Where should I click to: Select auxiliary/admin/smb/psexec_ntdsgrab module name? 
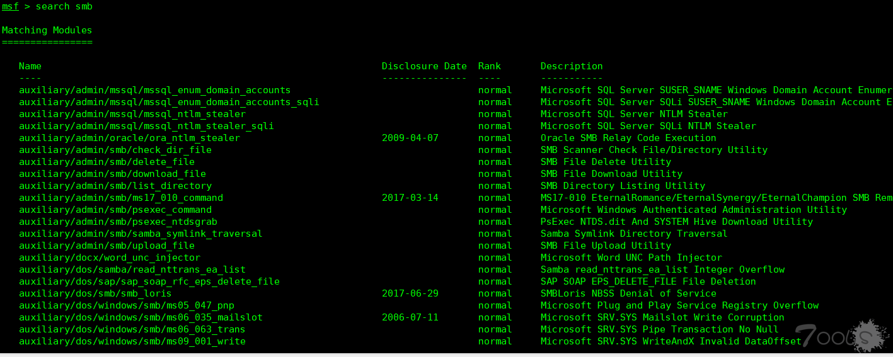118,222
